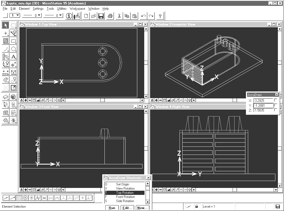Open the Workspace menu
284x211 pixels.
tap(77, 9)
